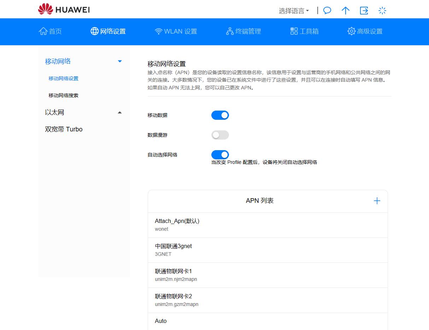Turn off 自动选择网络 switch

[x=220, y=154]
